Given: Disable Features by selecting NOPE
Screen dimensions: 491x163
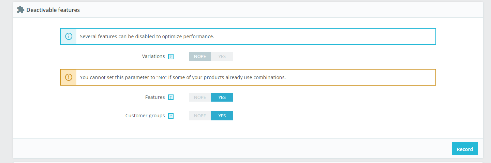Looking at the screenshot, I should coord(200,97).
